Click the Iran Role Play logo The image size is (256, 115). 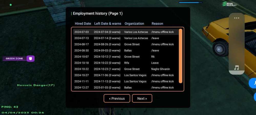click(230, 4)
